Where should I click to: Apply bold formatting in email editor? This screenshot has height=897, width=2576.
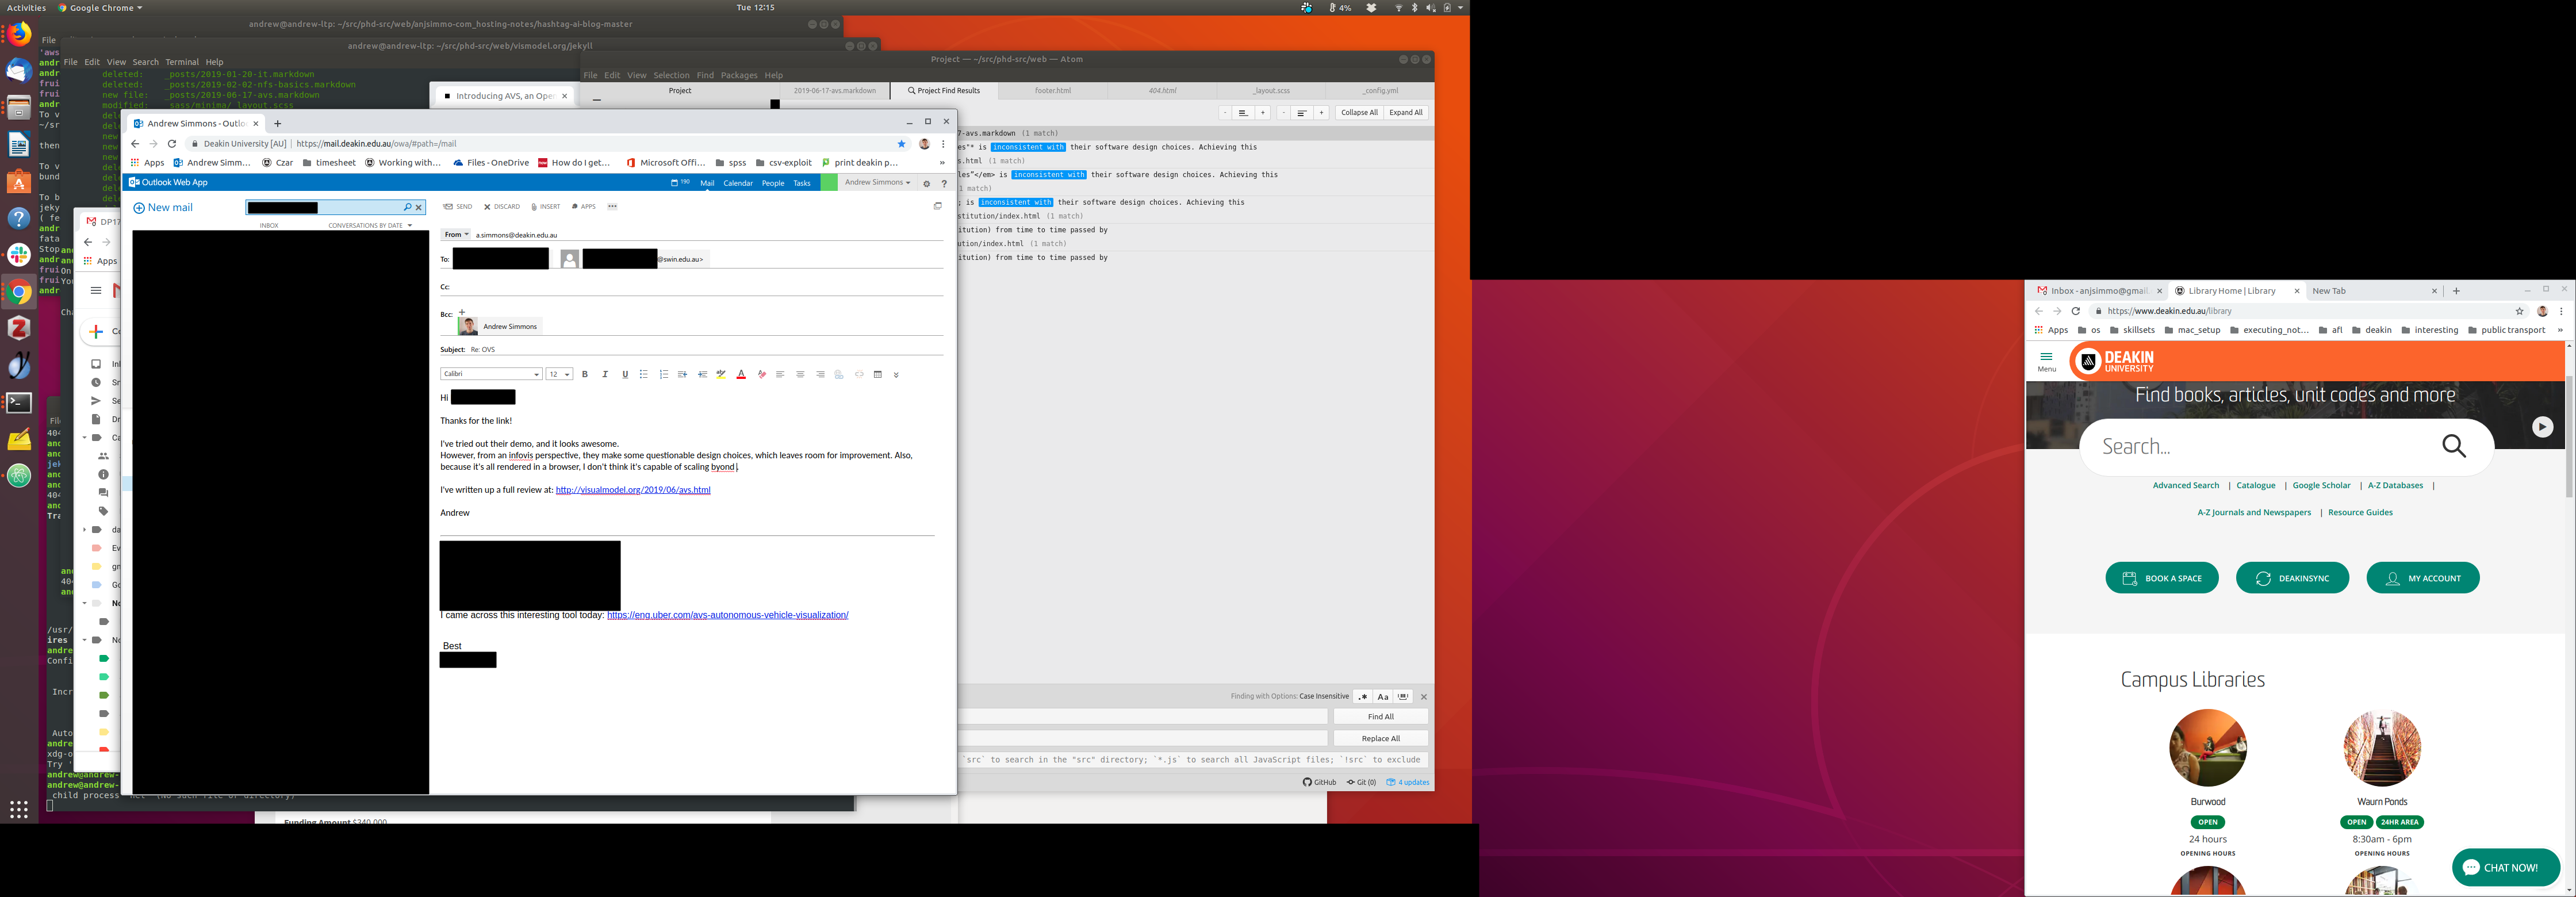[x=585, y=375]
